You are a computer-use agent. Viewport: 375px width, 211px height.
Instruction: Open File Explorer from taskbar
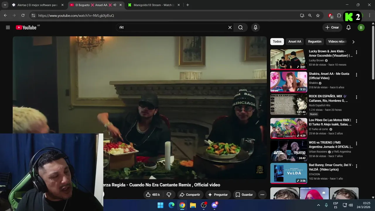click(193, 205)
